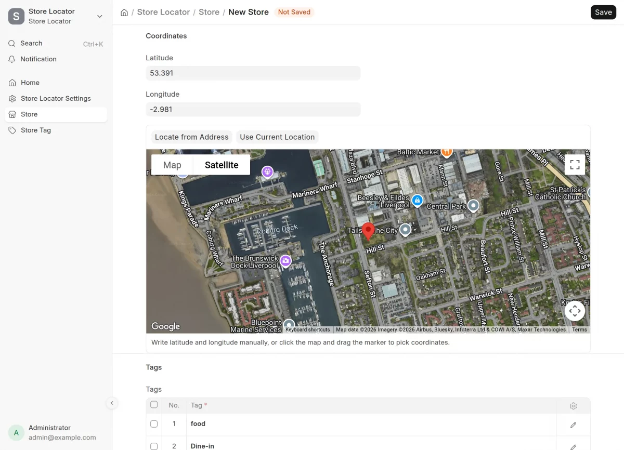Check the Dine-in row checkbox

(154, 446)
